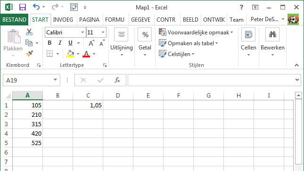Click the Celstijlen button
304x171 pixels.
point(177,54)
